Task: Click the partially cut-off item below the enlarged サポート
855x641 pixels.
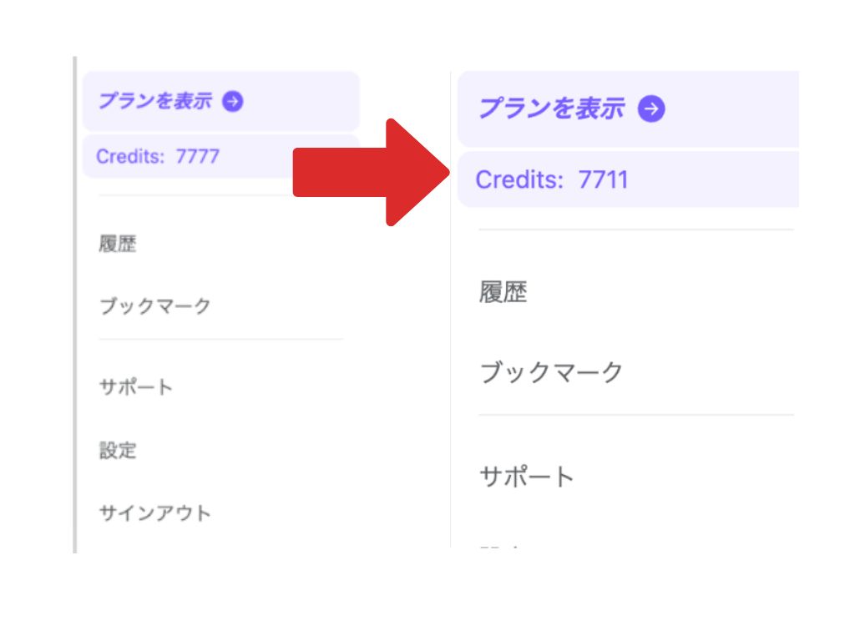Action: pyautogui.click(x=500, y=546)
